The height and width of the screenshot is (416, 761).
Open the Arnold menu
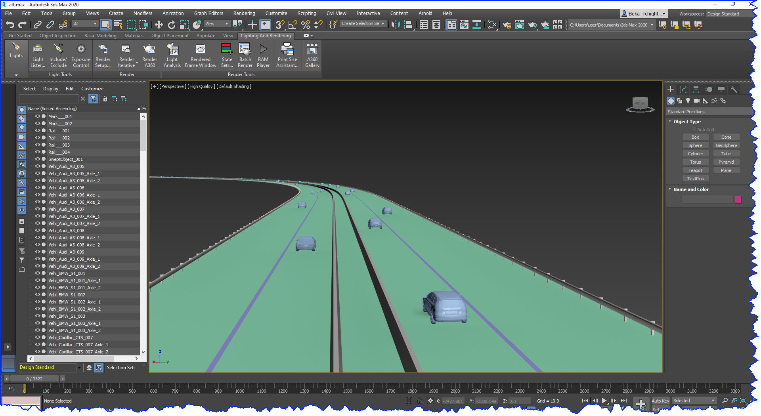425,13
